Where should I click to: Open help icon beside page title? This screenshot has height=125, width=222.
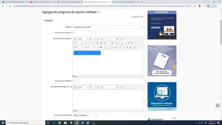(99, 12)
